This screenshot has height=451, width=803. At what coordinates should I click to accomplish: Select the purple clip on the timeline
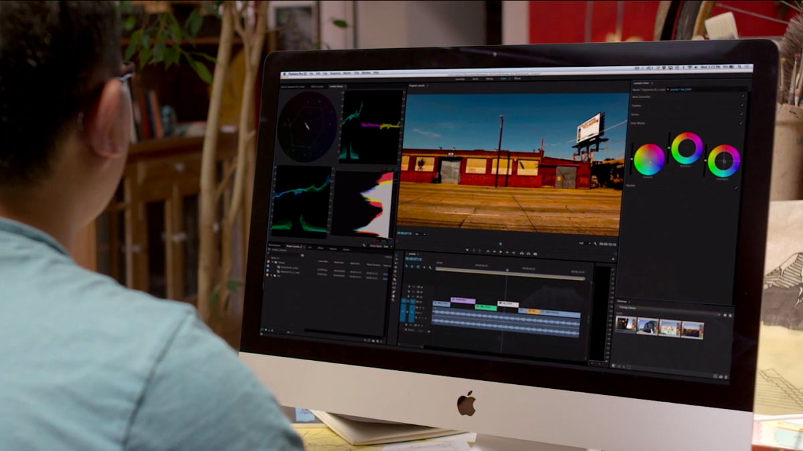[x=463, y=301]
